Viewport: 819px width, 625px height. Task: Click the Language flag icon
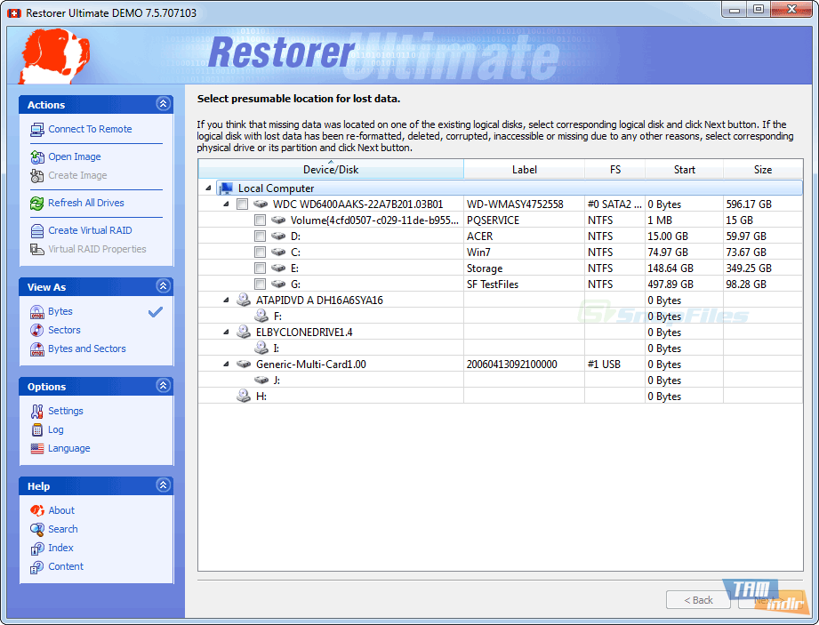click(x=37, y=449)
